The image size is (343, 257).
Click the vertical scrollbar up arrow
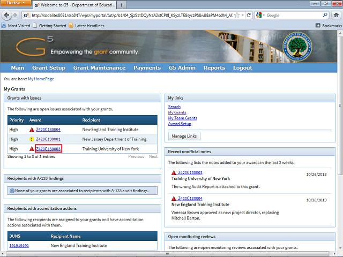(340, 33)
